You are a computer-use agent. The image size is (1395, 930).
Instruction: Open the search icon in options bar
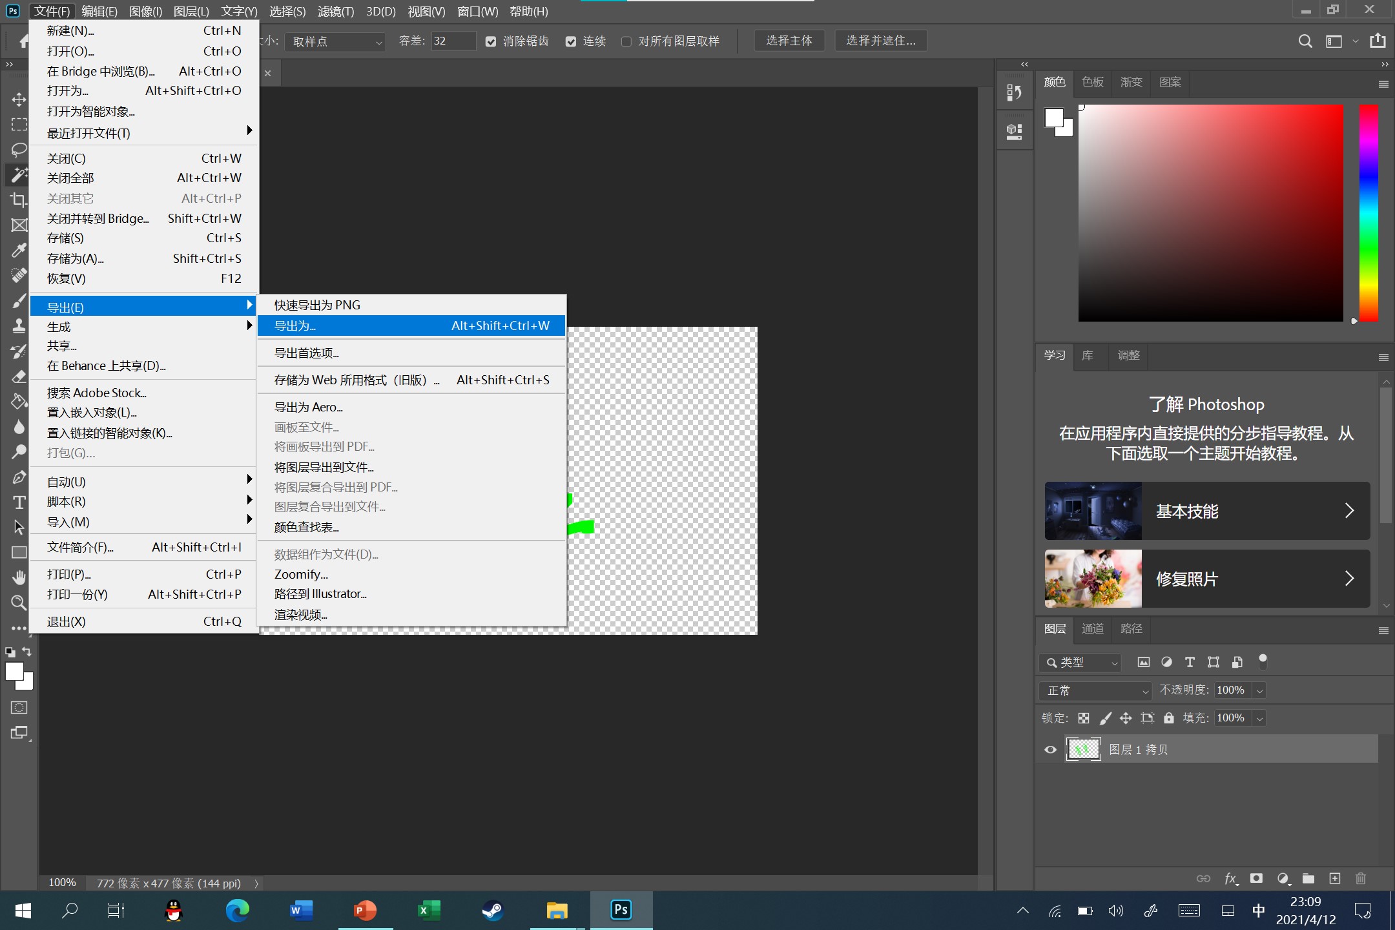pyautogui.click(x=1305, y=41)
